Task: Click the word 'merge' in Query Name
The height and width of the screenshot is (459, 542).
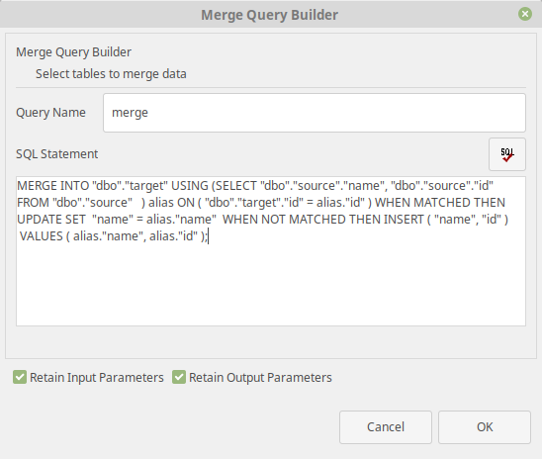Action: pos(130,113)
